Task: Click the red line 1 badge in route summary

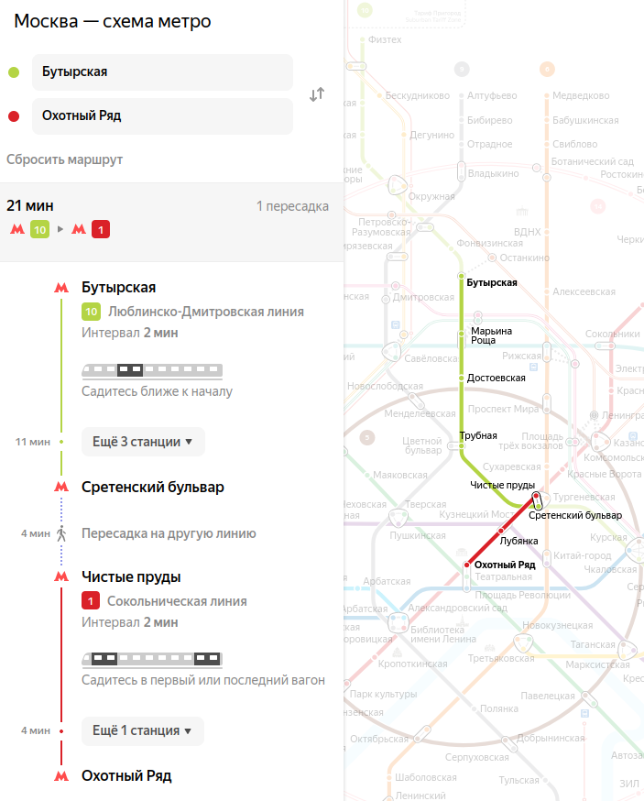Action: tap(101, 229)
